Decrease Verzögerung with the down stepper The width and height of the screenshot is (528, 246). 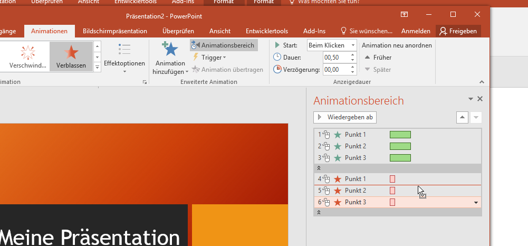point(352,72)
